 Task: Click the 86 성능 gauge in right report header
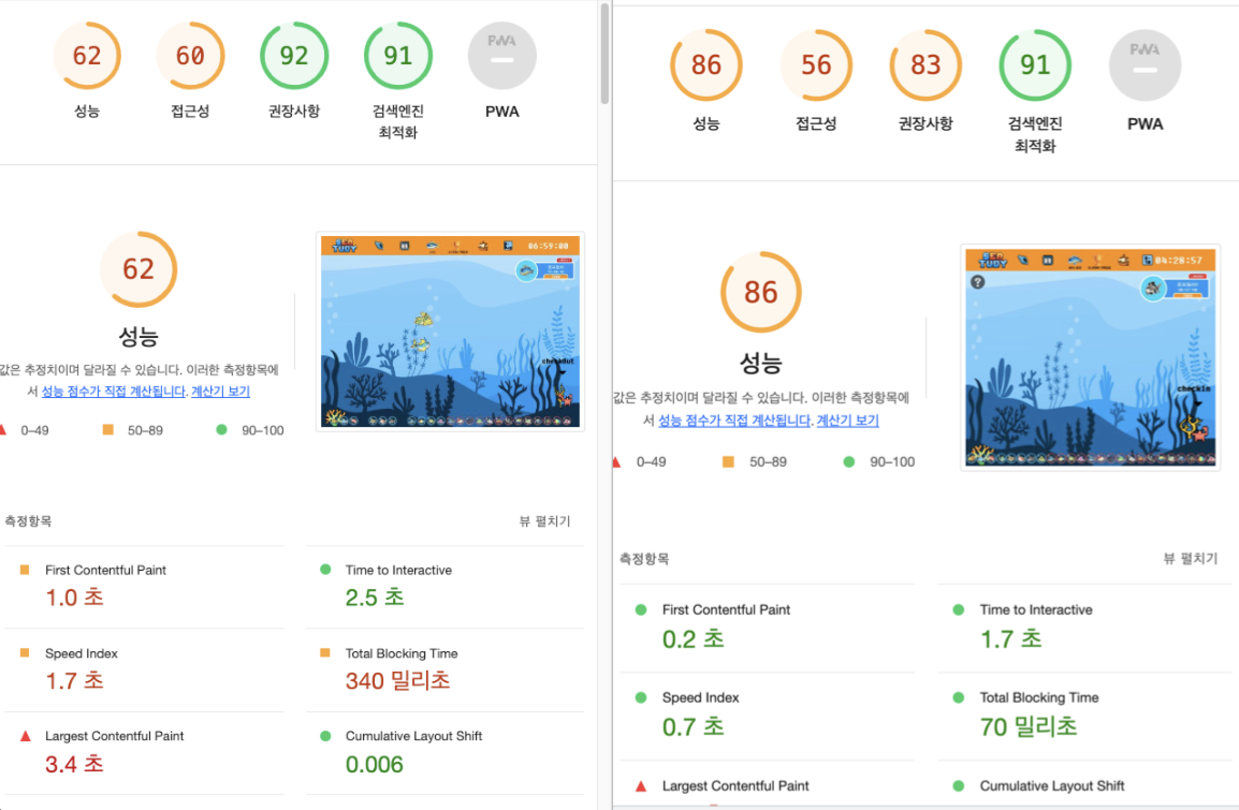coord(706,65)
